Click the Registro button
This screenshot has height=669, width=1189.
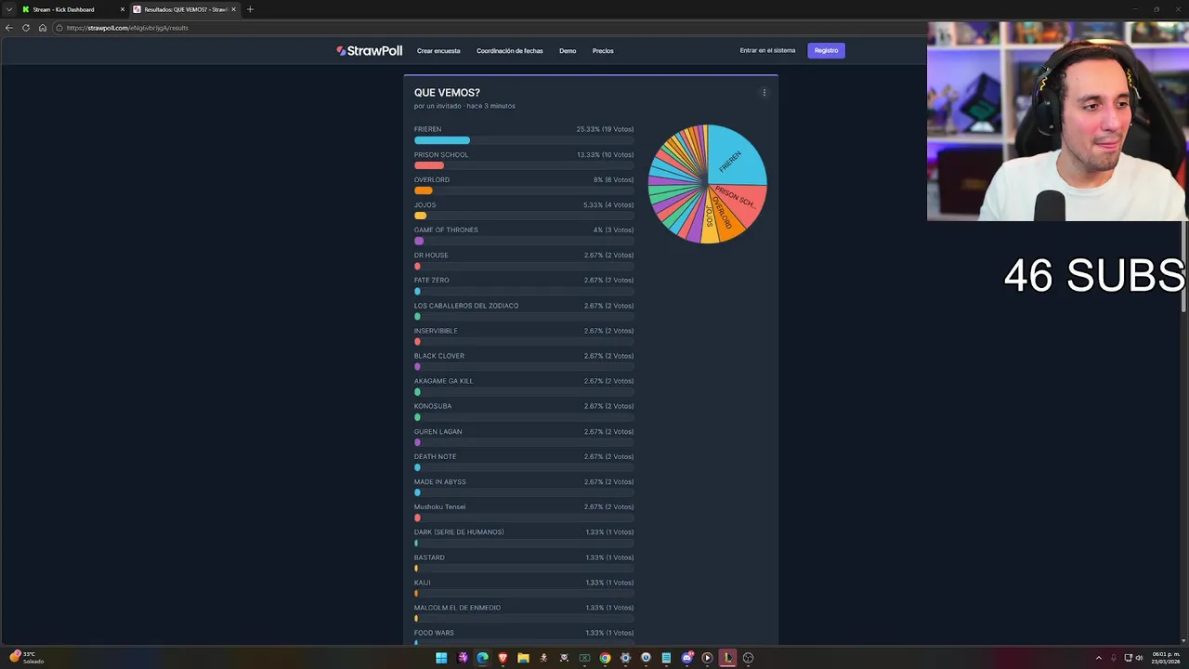tap(826, 50)
